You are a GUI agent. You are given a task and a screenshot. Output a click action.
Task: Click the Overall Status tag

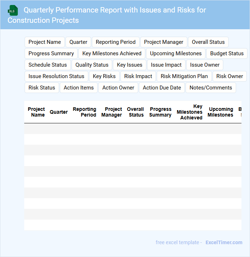[208, 42]
